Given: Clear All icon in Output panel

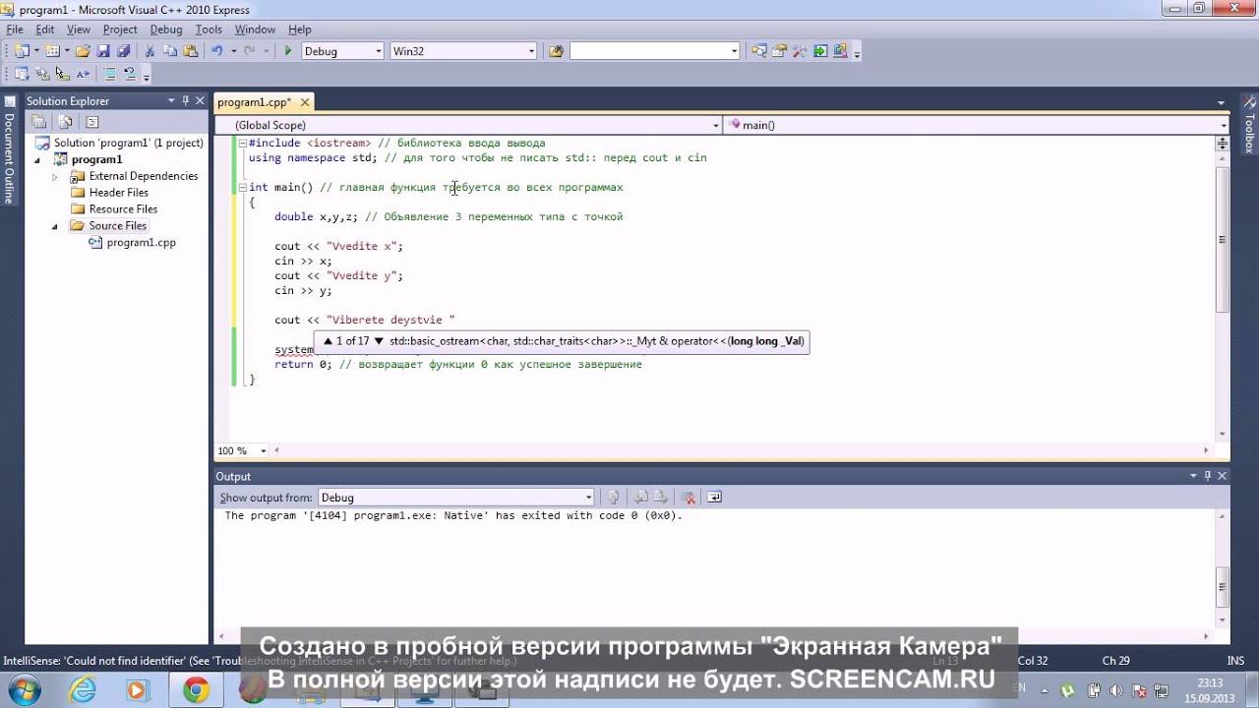Looking at the screenshot, I should coord(689,498).
